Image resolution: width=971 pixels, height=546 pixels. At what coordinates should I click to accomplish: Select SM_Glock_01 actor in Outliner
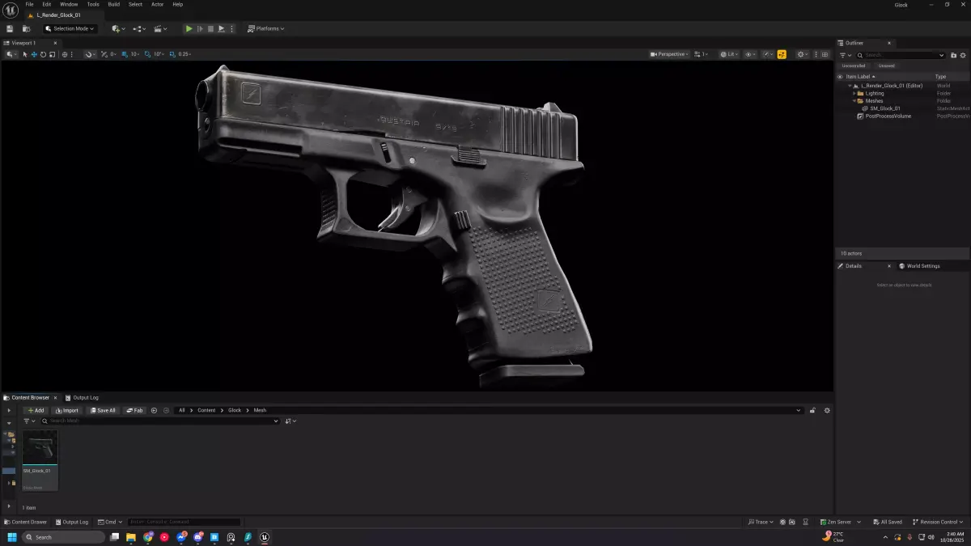coord(885,108)
